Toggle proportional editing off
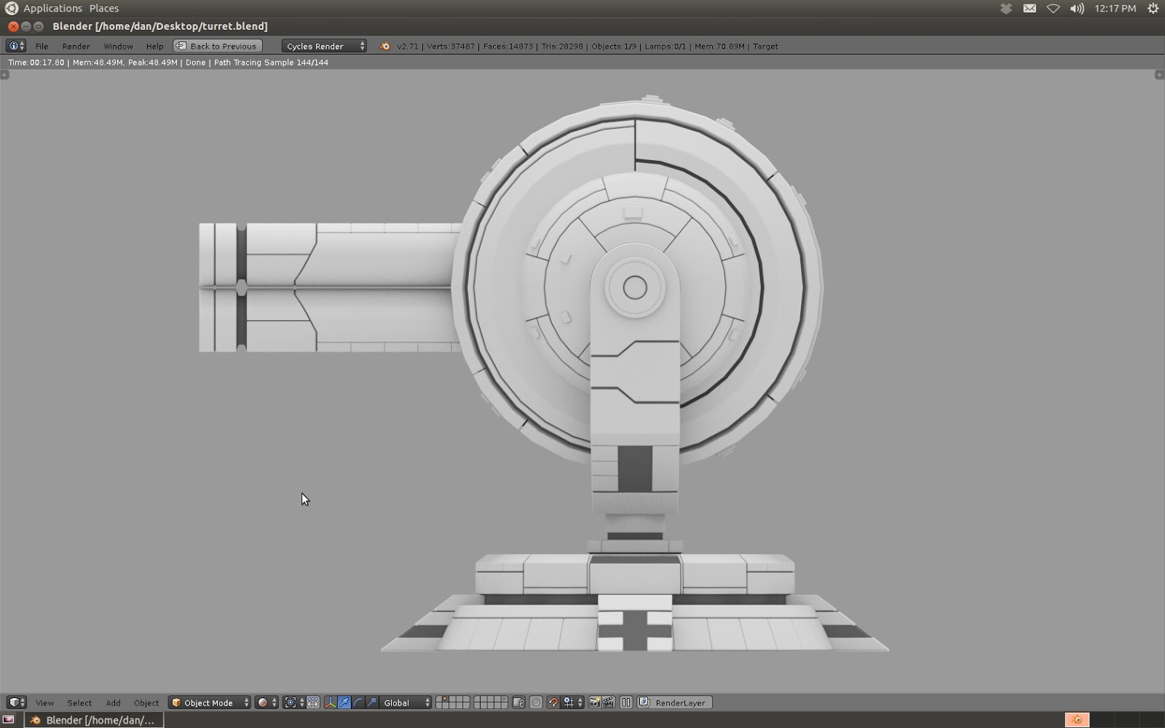Image resolution: width=1165 pixels, height=728 pixels. click(535, 703)
